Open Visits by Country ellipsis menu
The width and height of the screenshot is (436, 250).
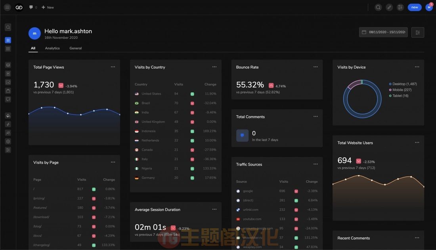coord(214,67)
